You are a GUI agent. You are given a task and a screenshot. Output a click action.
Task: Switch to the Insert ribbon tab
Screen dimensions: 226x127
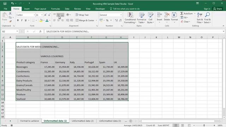(x=27, y=9)
